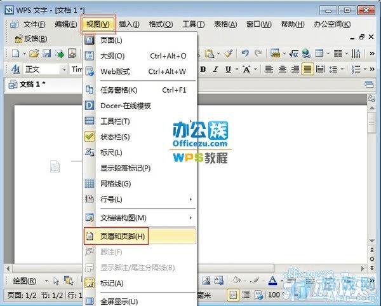This screenshot has height=306, width=381.
Task: Toggle Markup (标记) in View menu
Action: pos(140,283)
